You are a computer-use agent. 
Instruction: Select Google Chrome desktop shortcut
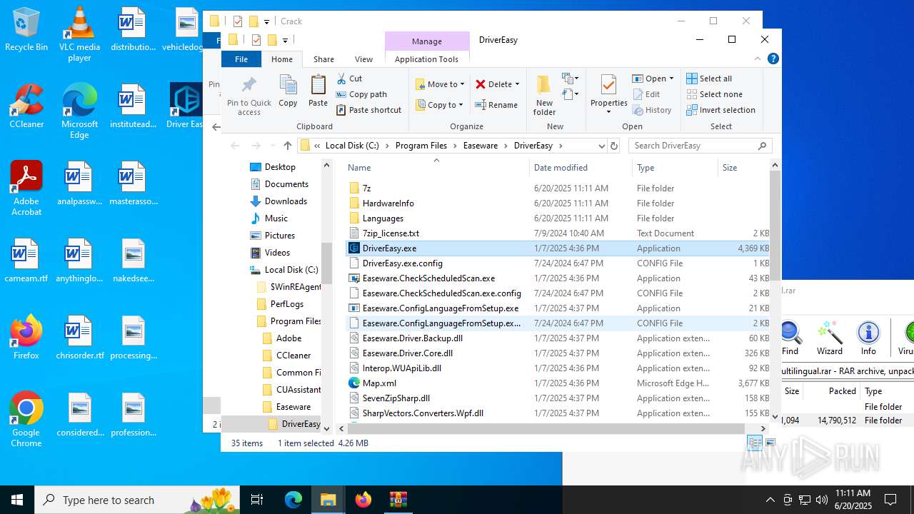pyautogui.click(x=26, y=420)
